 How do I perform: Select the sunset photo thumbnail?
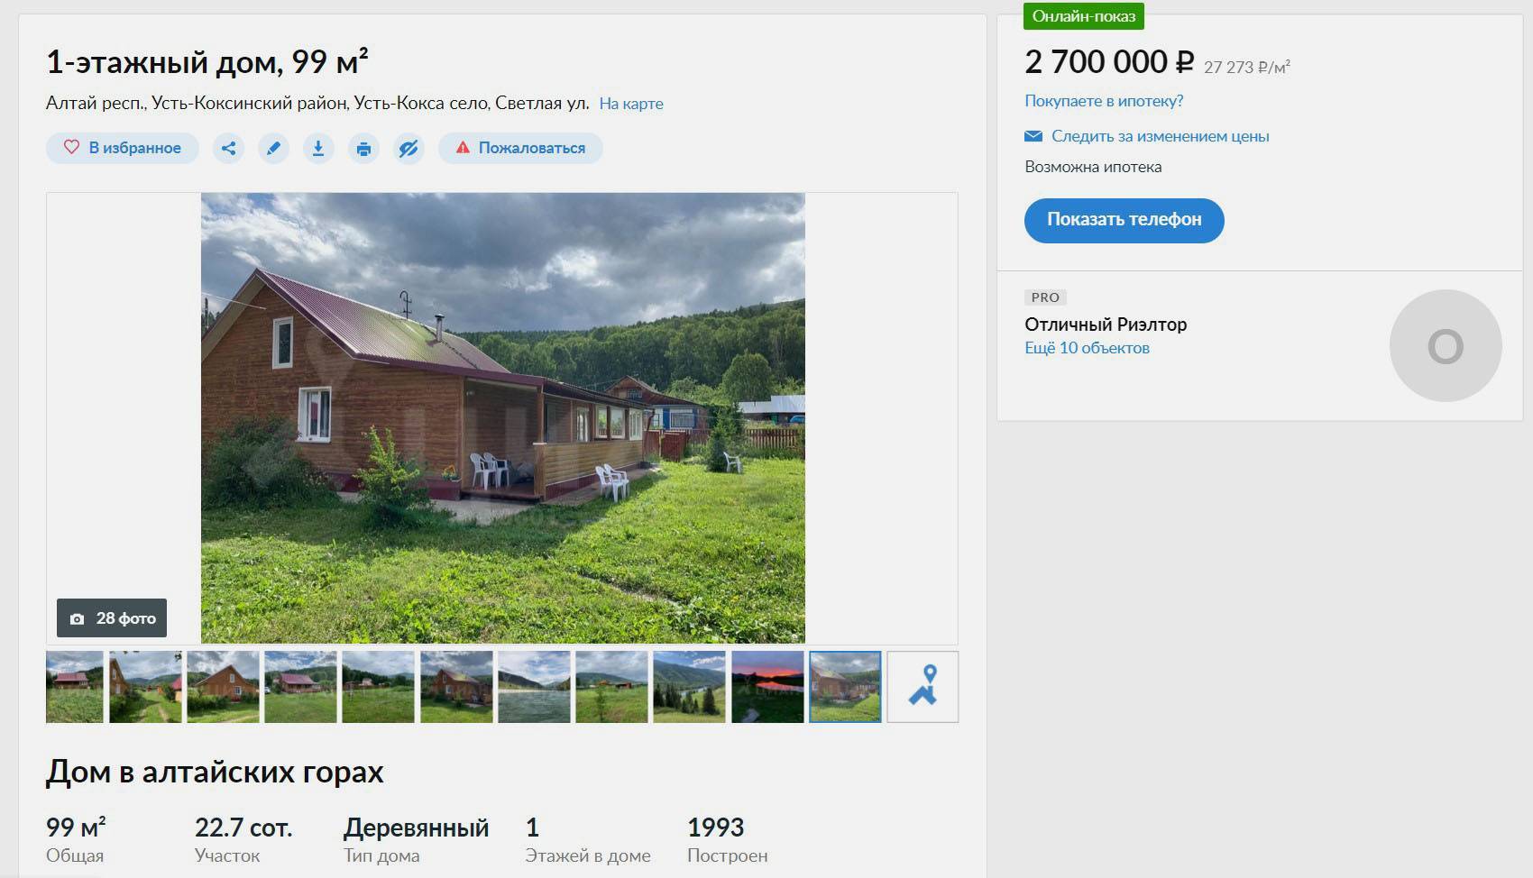point(767,687)
